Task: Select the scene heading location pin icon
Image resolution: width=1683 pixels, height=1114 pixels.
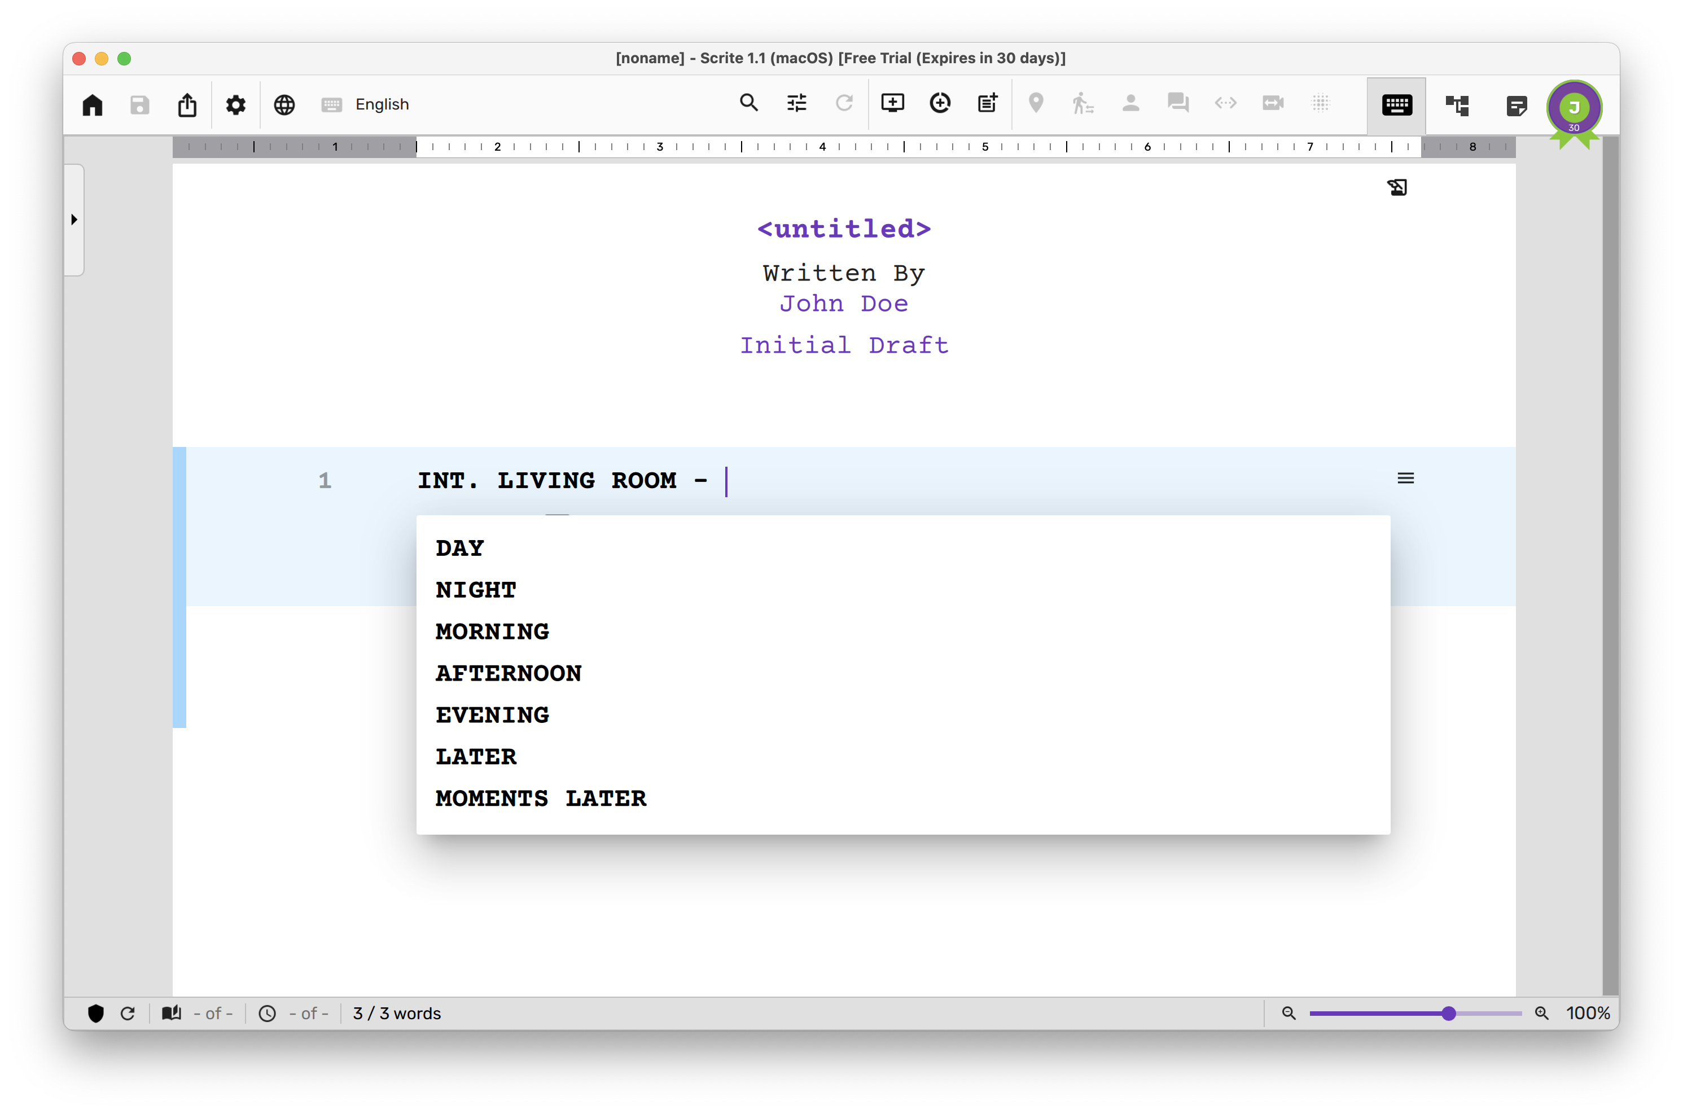Action: [x=1036, y=103]
